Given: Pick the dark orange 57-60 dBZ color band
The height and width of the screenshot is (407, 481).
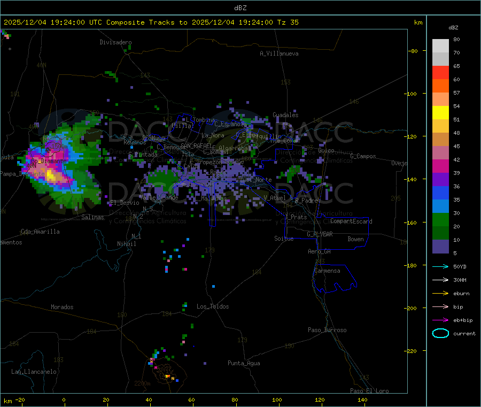Looking at the screenshot, I should click(440, 86).
